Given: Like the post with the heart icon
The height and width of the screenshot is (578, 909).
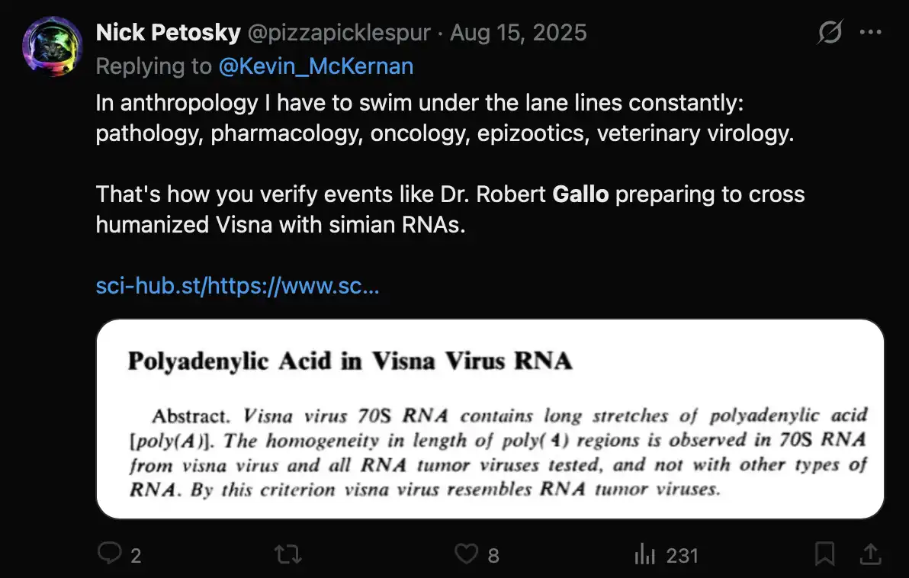Looking at the screenshot, I should pyautogui.click(x=466, y=554).
